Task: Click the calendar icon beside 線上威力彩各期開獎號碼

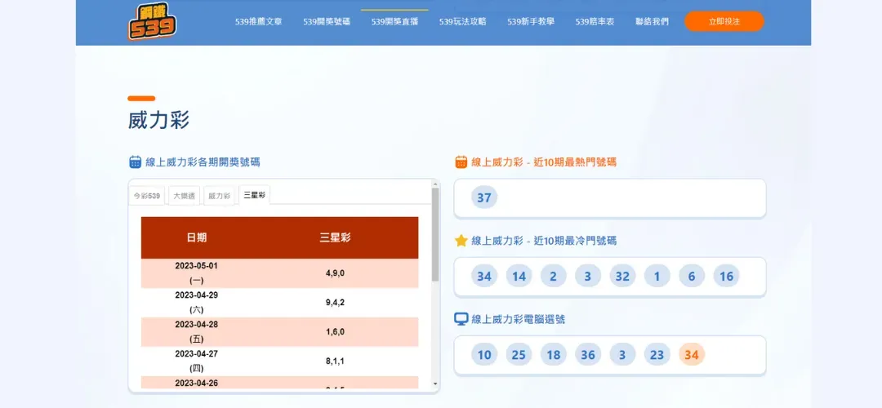Action: 135,162
